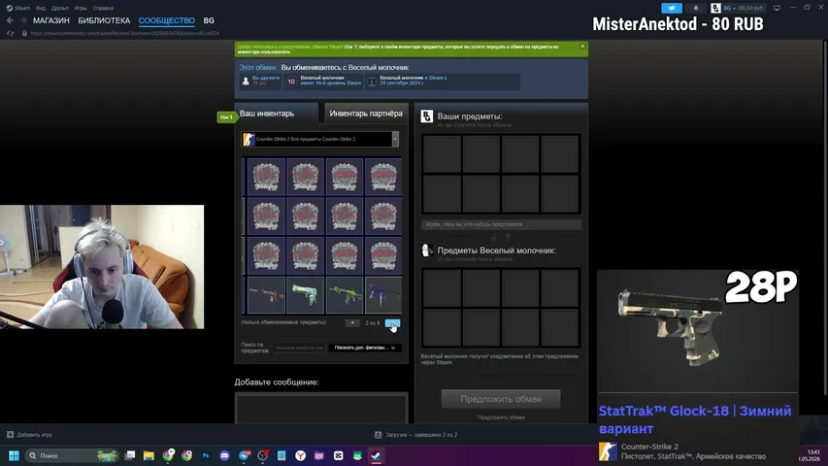The height and width of the screenshot is (466, 828).
Task: Go to СООБЩЕСТВО section
Action: click(167, 20)
